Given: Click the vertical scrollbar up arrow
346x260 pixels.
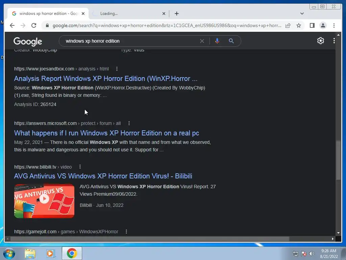Looking at the screenshot, I should point(338,35).
